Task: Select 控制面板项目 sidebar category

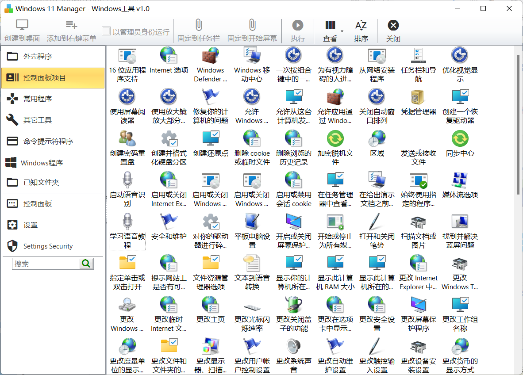Action: (53, 78)
